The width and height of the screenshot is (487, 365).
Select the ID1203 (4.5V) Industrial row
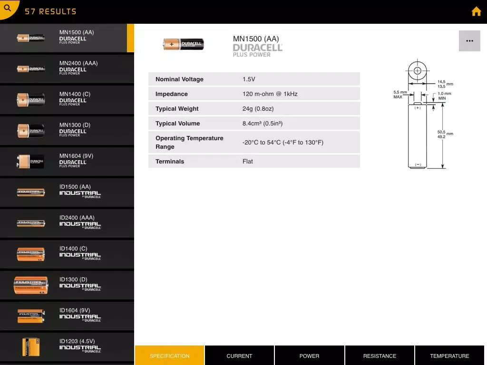point(67,346)
